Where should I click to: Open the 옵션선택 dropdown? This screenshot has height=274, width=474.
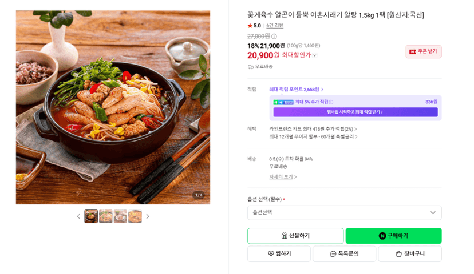344,213
